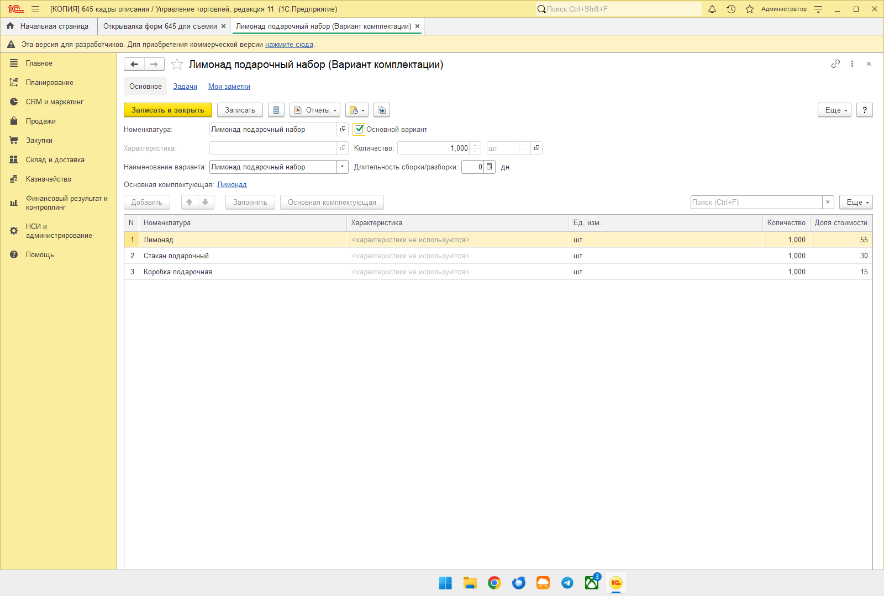The image size is (884, 596).
Task: Clear the table search field
Action: 828,202
